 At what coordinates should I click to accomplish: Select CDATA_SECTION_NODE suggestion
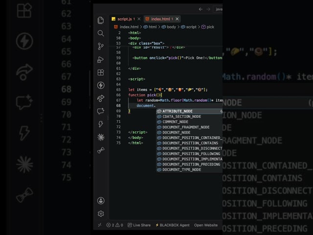(x=189, y=117)
